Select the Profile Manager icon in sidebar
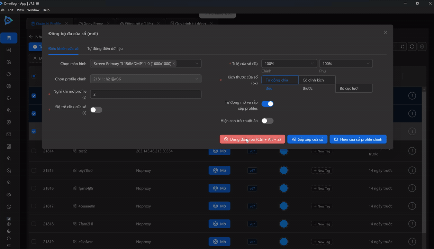Viewport: 434px width, 249px height. pyautogui.click(x=9, y=38)
